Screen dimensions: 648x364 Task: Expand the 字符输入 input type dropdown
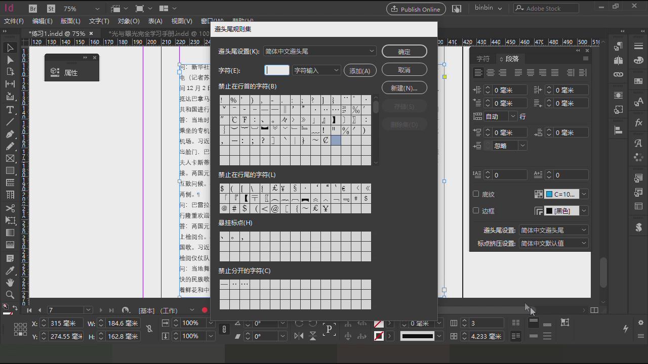point(316,70)
